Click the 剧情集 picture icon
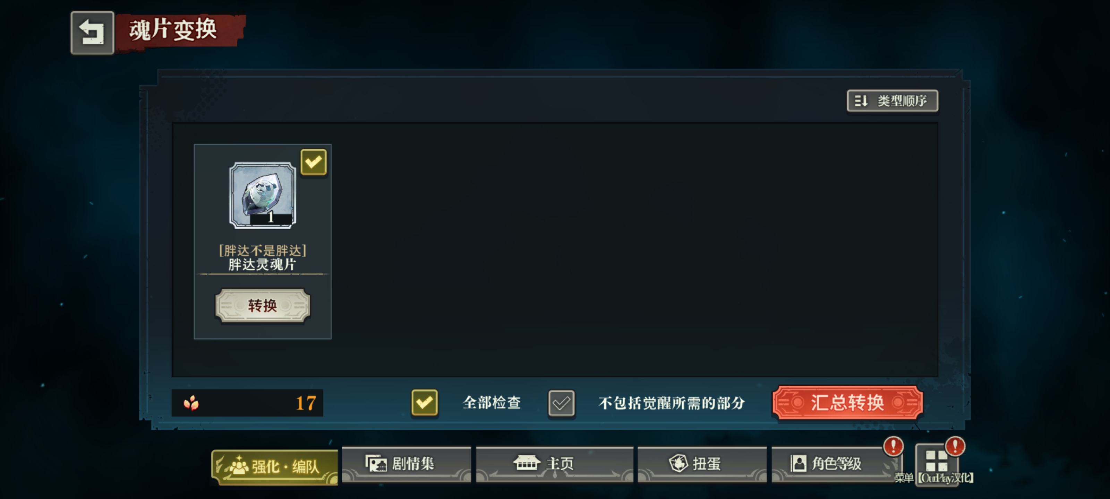Image resolution: width=1110 pixels, height=499 pixels. 376,463
